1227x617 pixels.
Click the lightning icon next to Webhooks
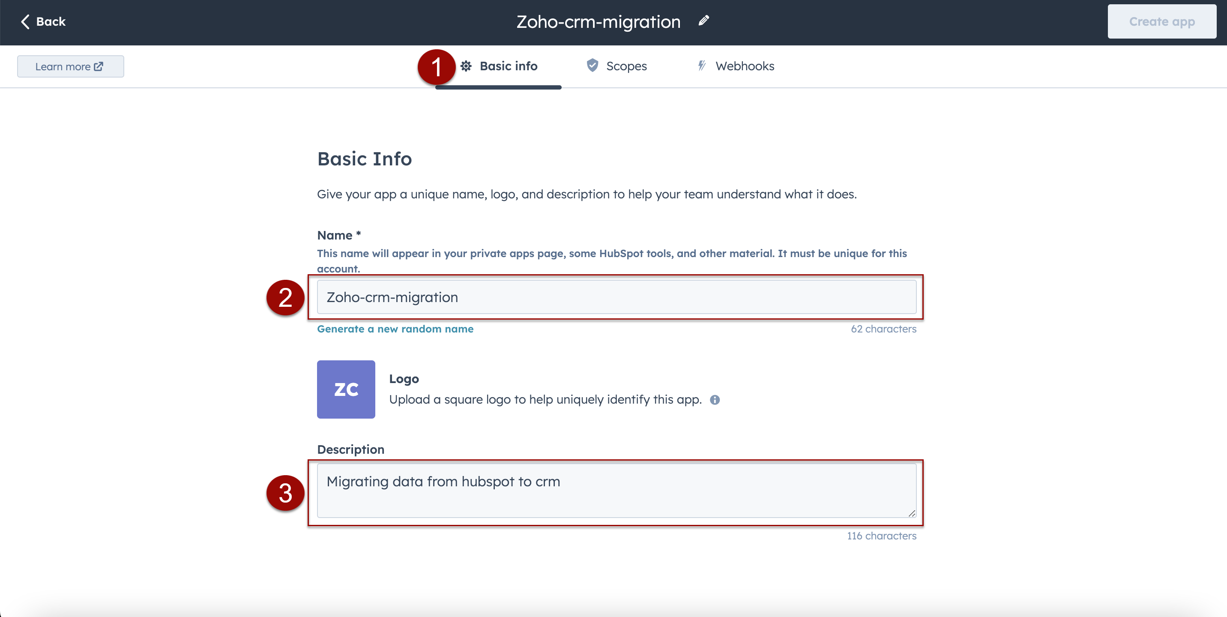click(702, 66)
